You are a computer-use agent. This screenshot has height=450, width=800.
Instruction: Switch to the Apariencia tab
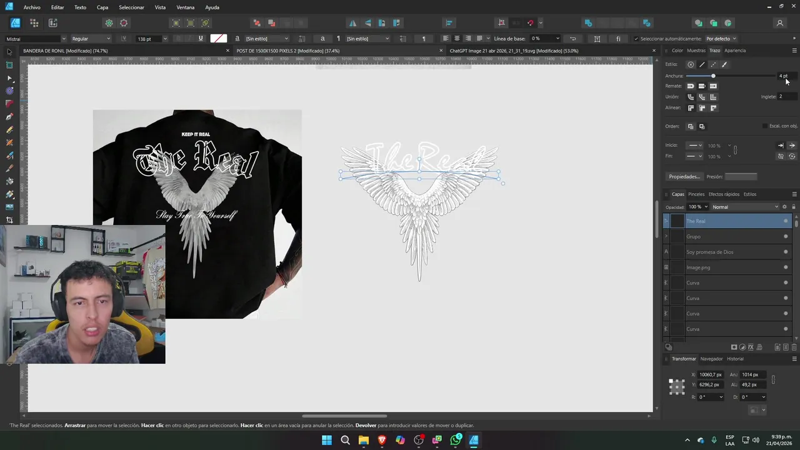pos(735,51)
